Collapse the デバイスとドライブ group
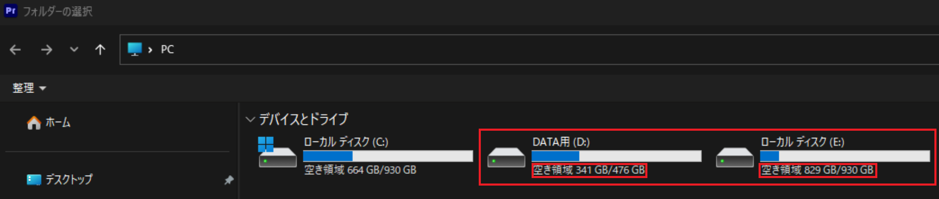The image size is (939, 199). (x=250, y=120)
